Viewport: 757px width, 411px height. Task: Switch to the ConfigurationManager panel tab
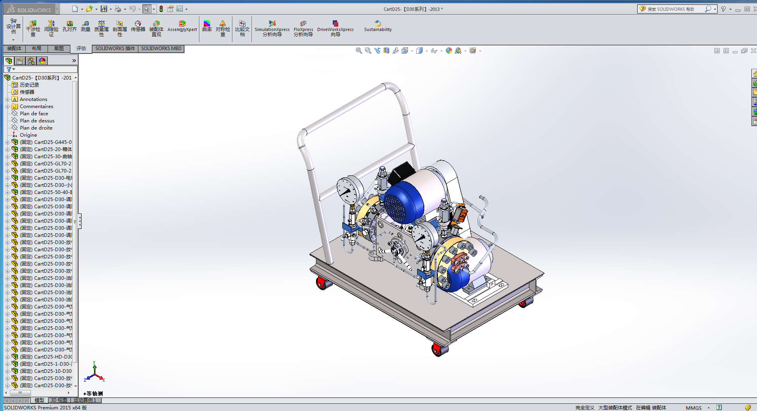31,61
